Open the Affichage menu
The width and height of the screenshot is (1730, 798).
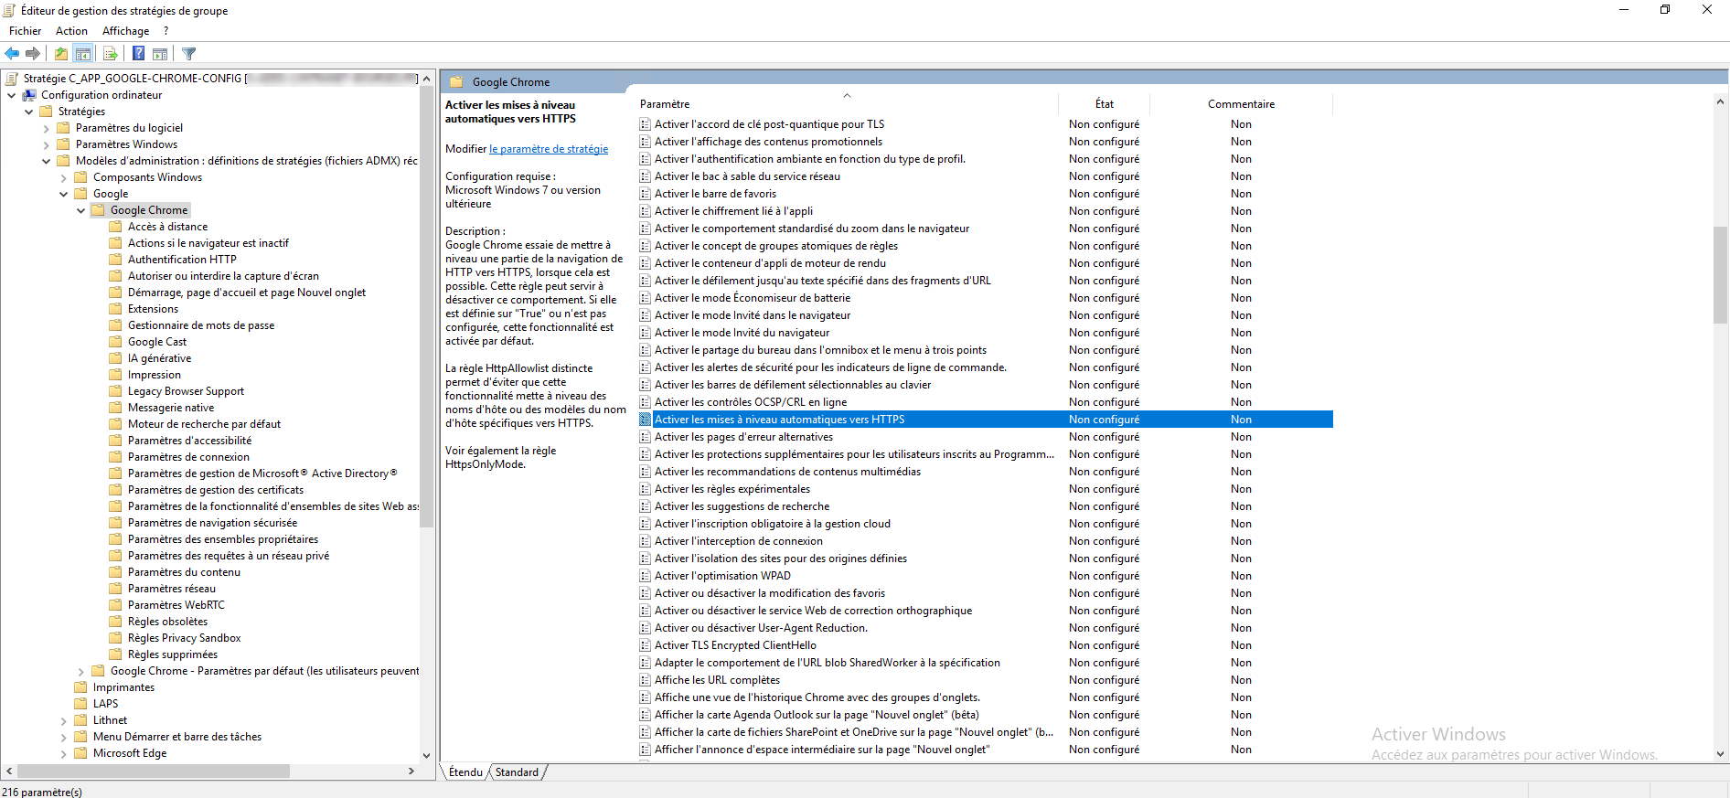[125, 31]
